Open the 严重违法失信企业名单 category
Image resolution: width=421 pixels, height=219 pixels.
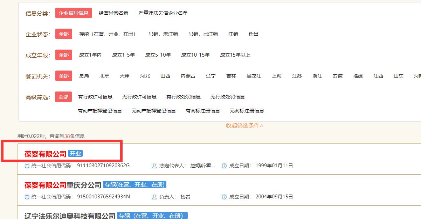[x=163, y=13]
